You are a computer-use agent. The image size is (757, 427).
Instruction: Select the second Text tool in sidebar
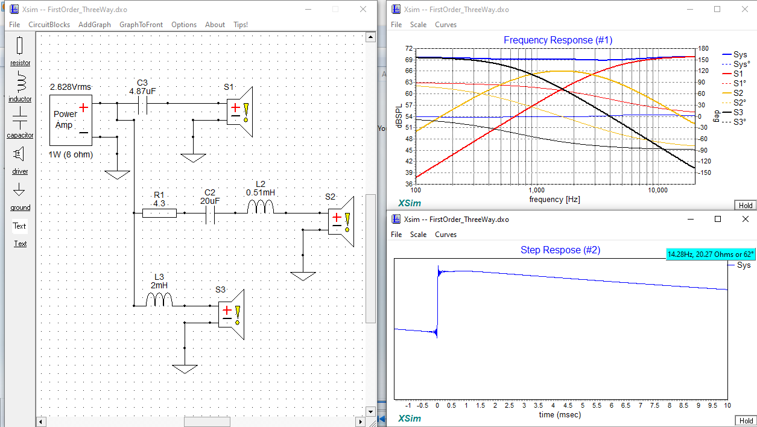click(21, 244)
